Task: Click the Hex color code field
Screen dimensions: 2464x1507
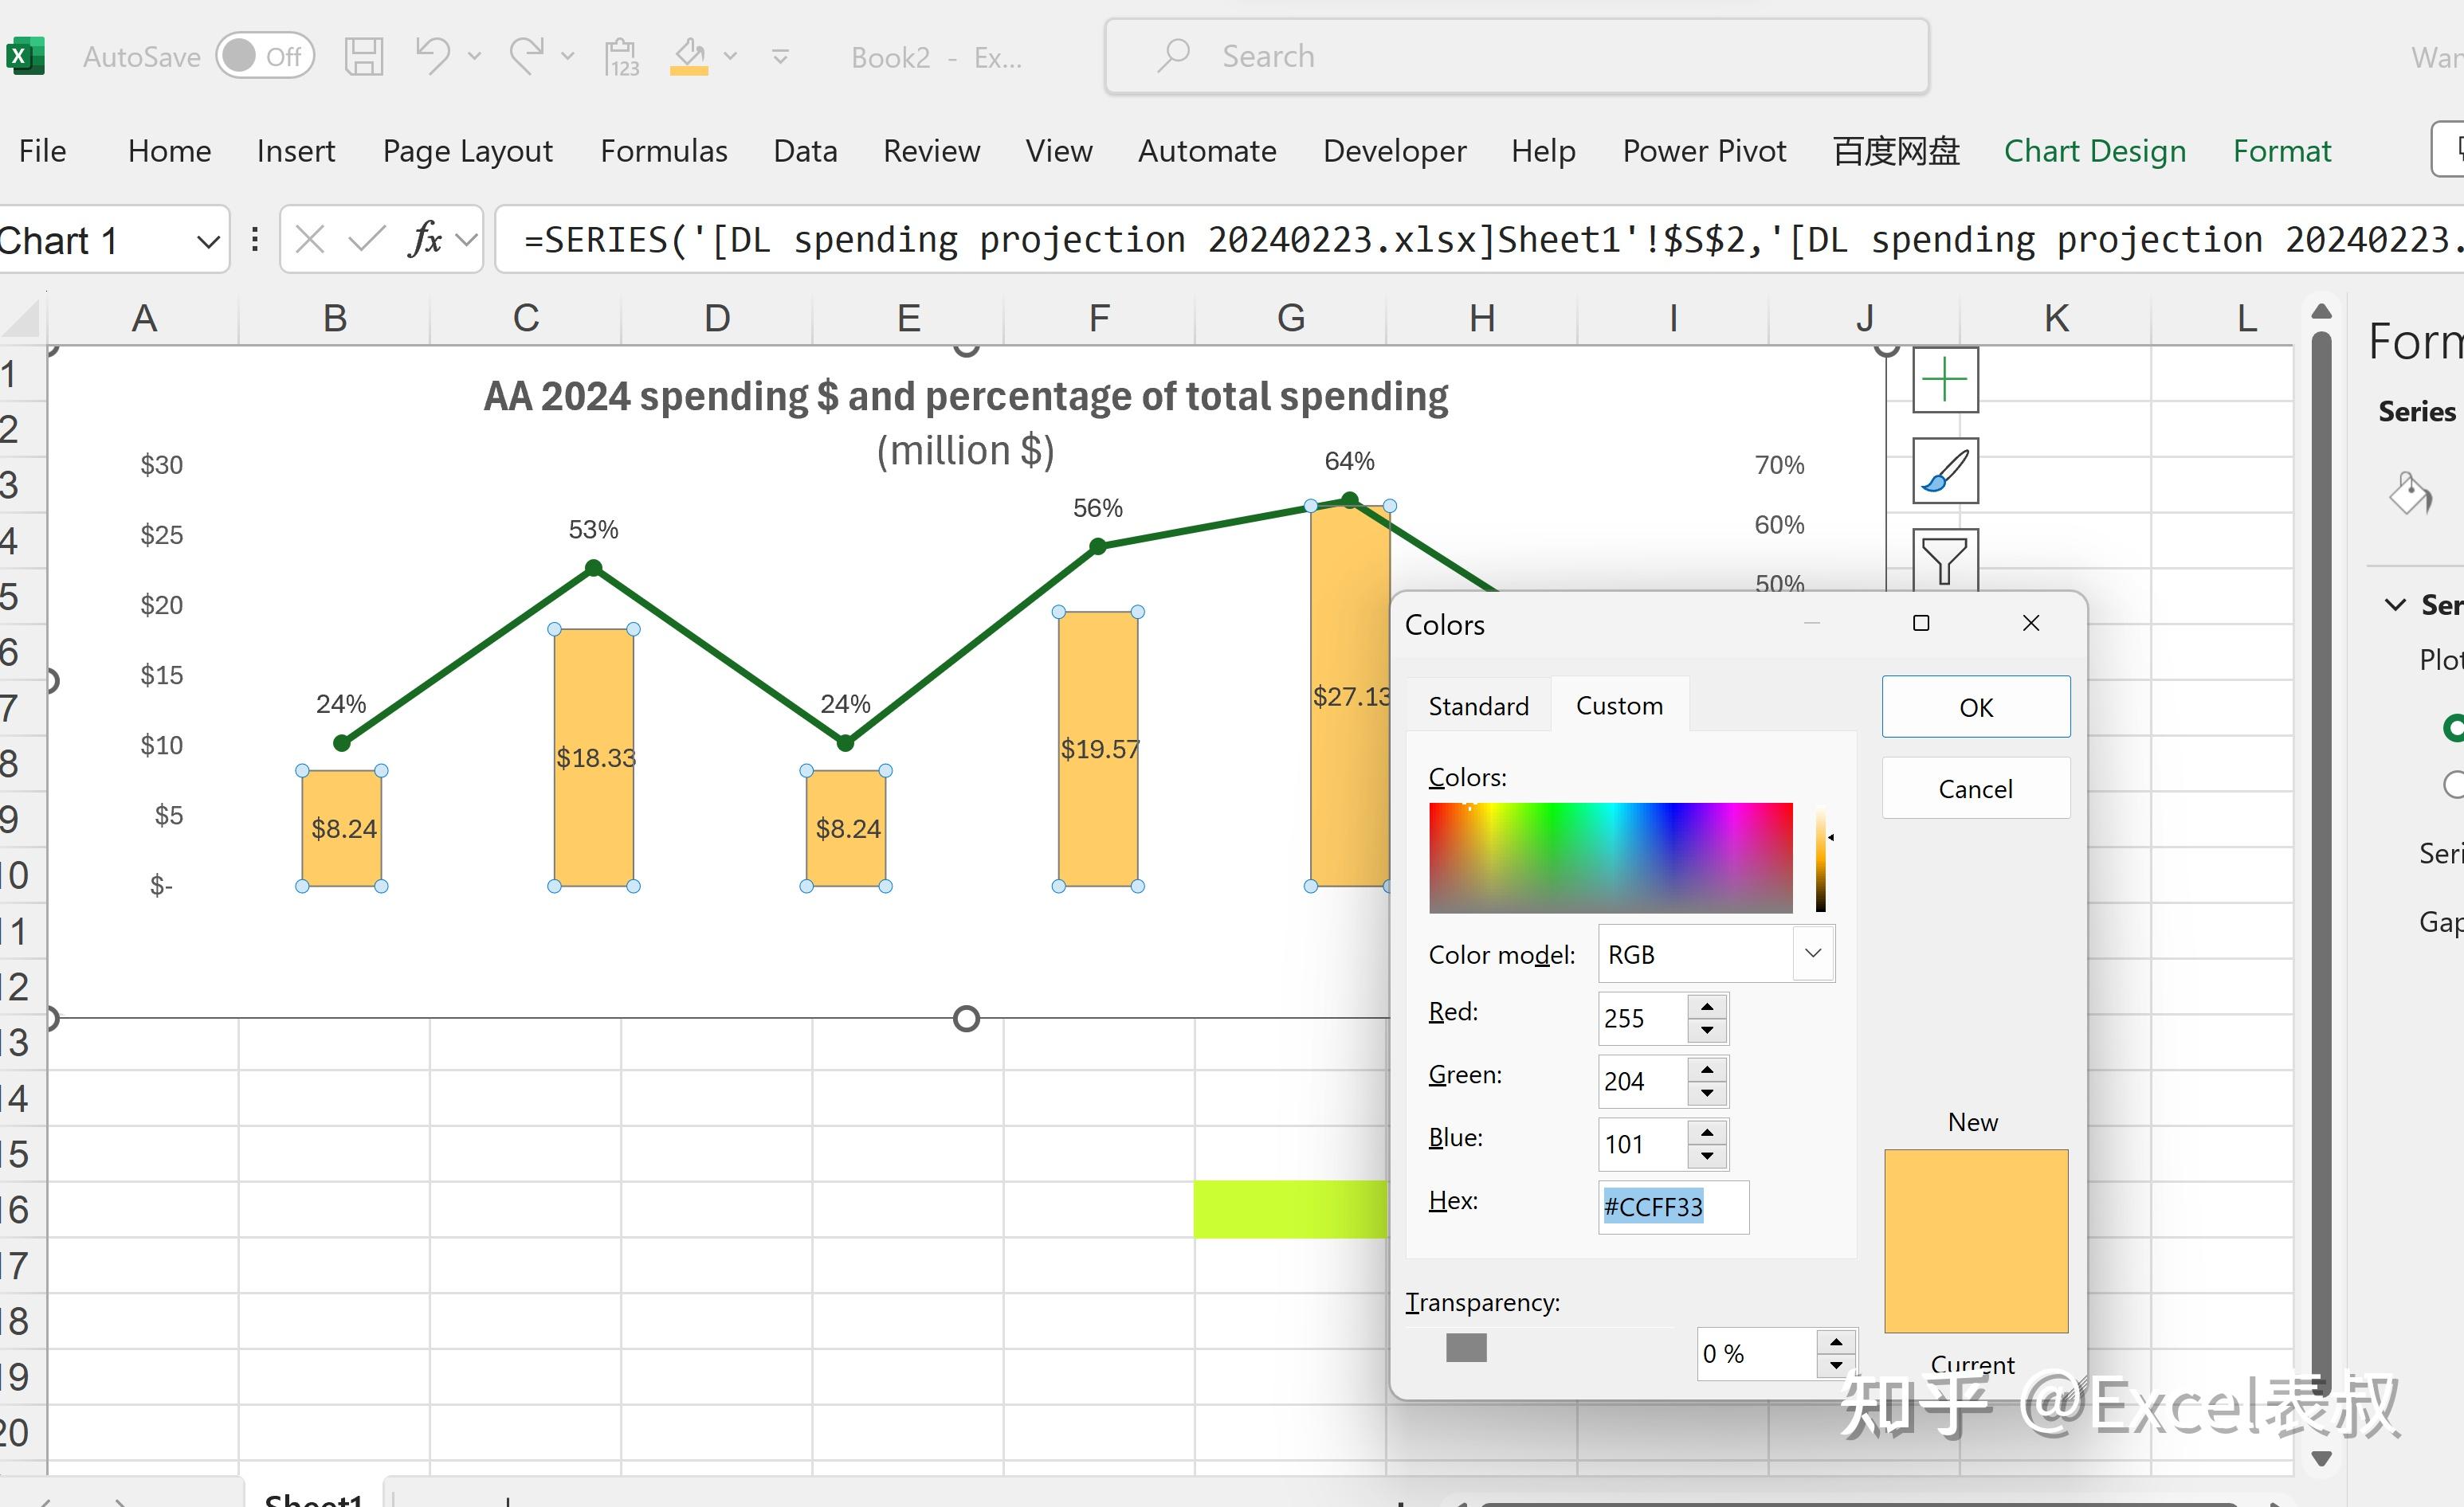Action: 1673,1208
